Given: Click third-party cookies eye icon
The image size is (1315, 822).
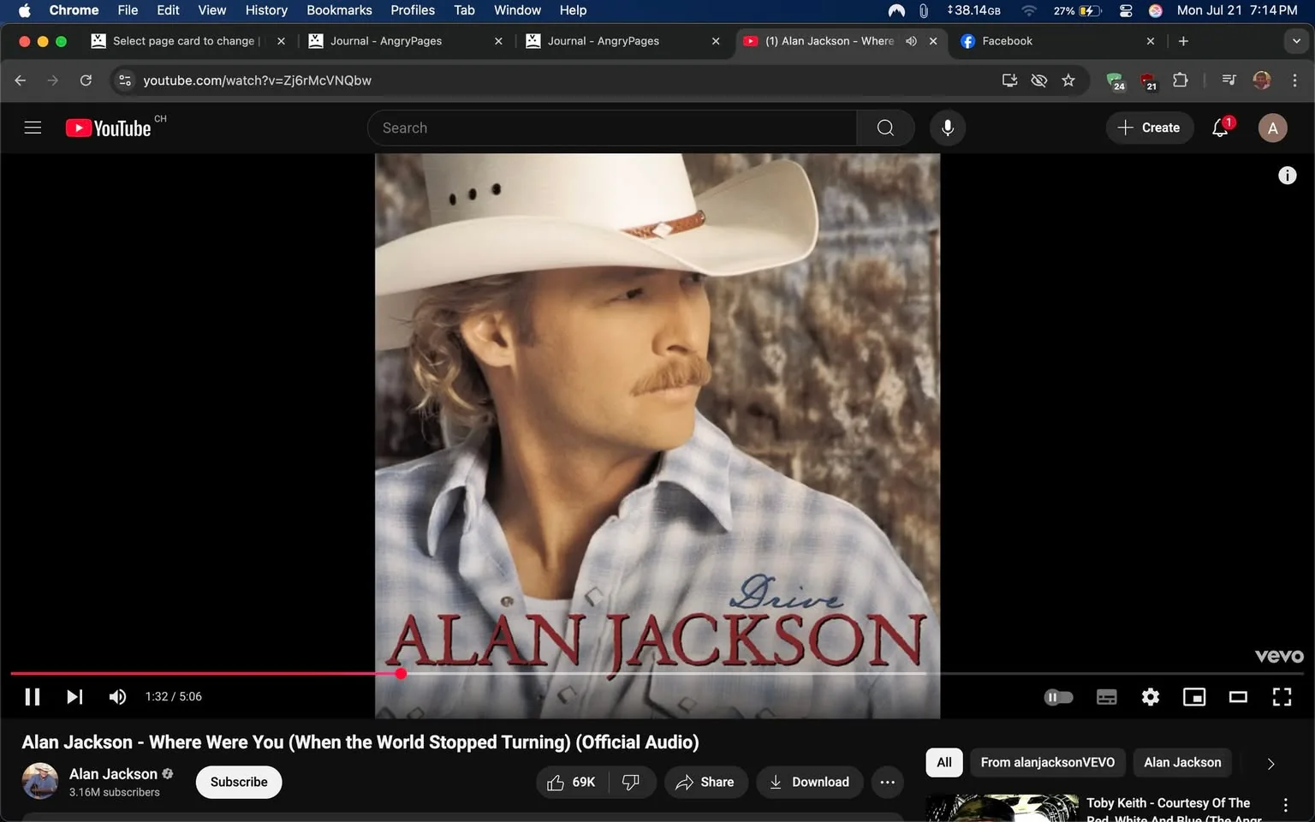Looking at the screenshot, I should click(1039, 80).
